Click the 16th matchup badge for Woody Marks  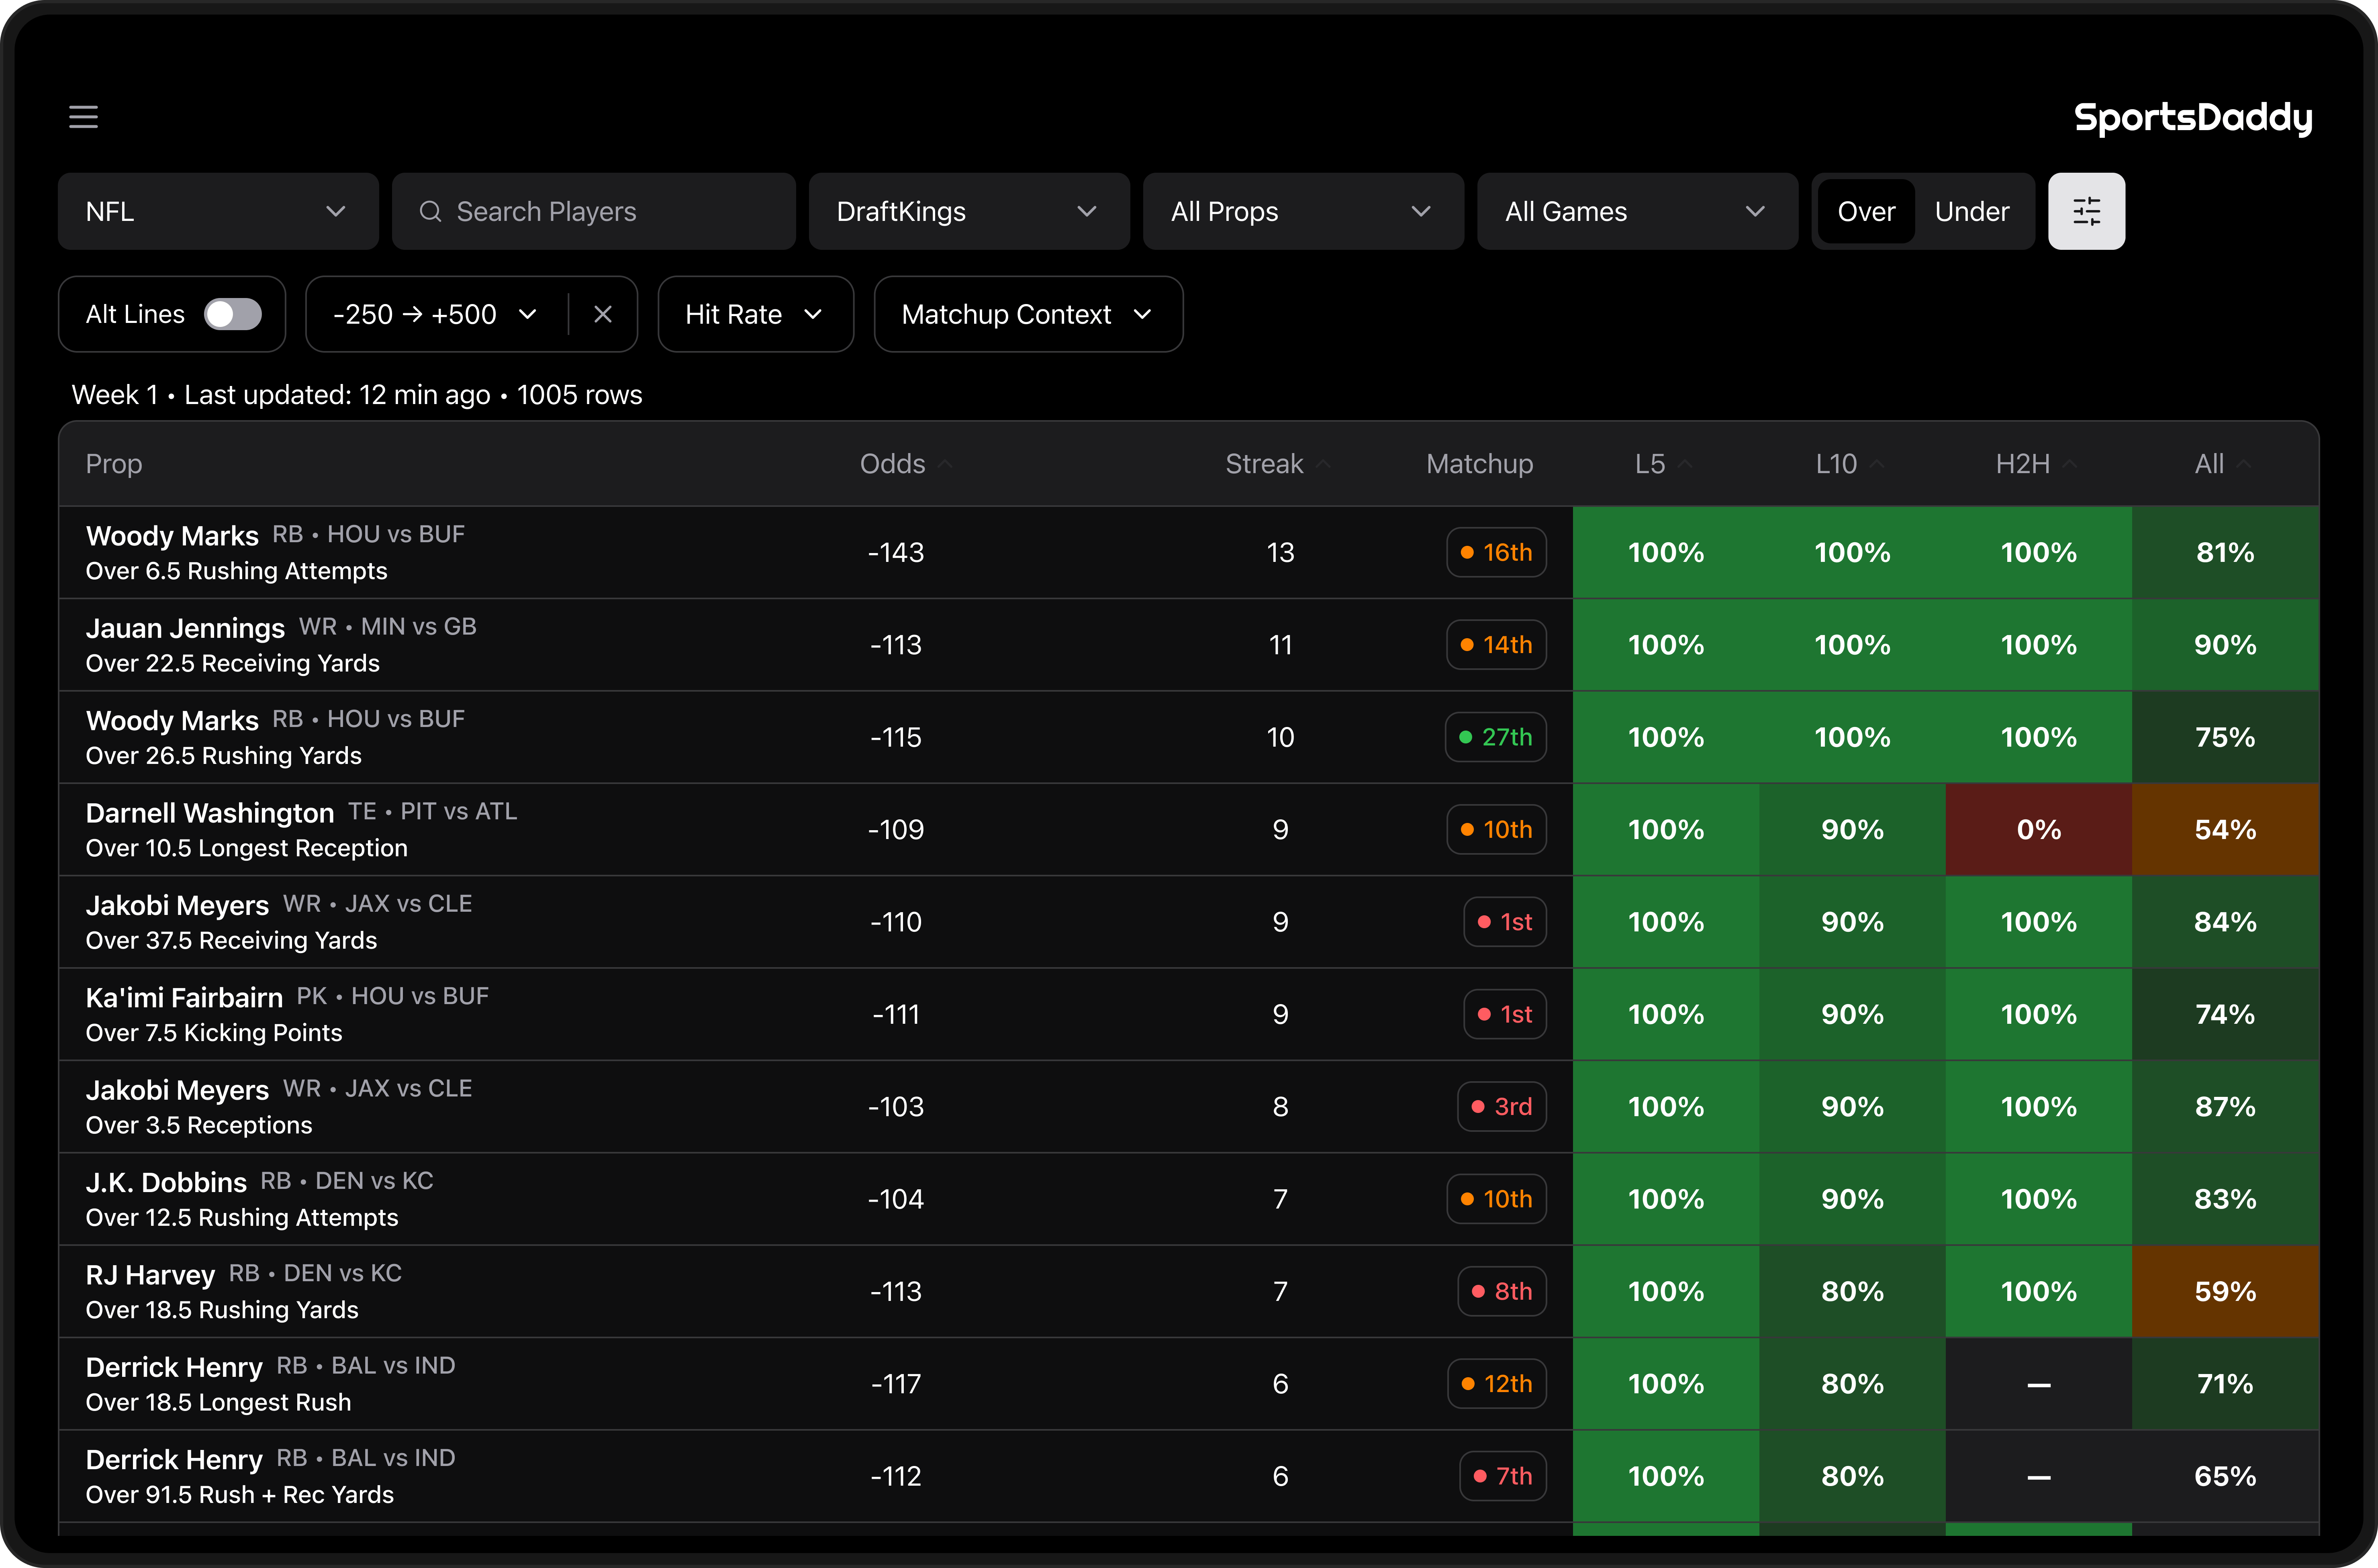click(1496, 552)
